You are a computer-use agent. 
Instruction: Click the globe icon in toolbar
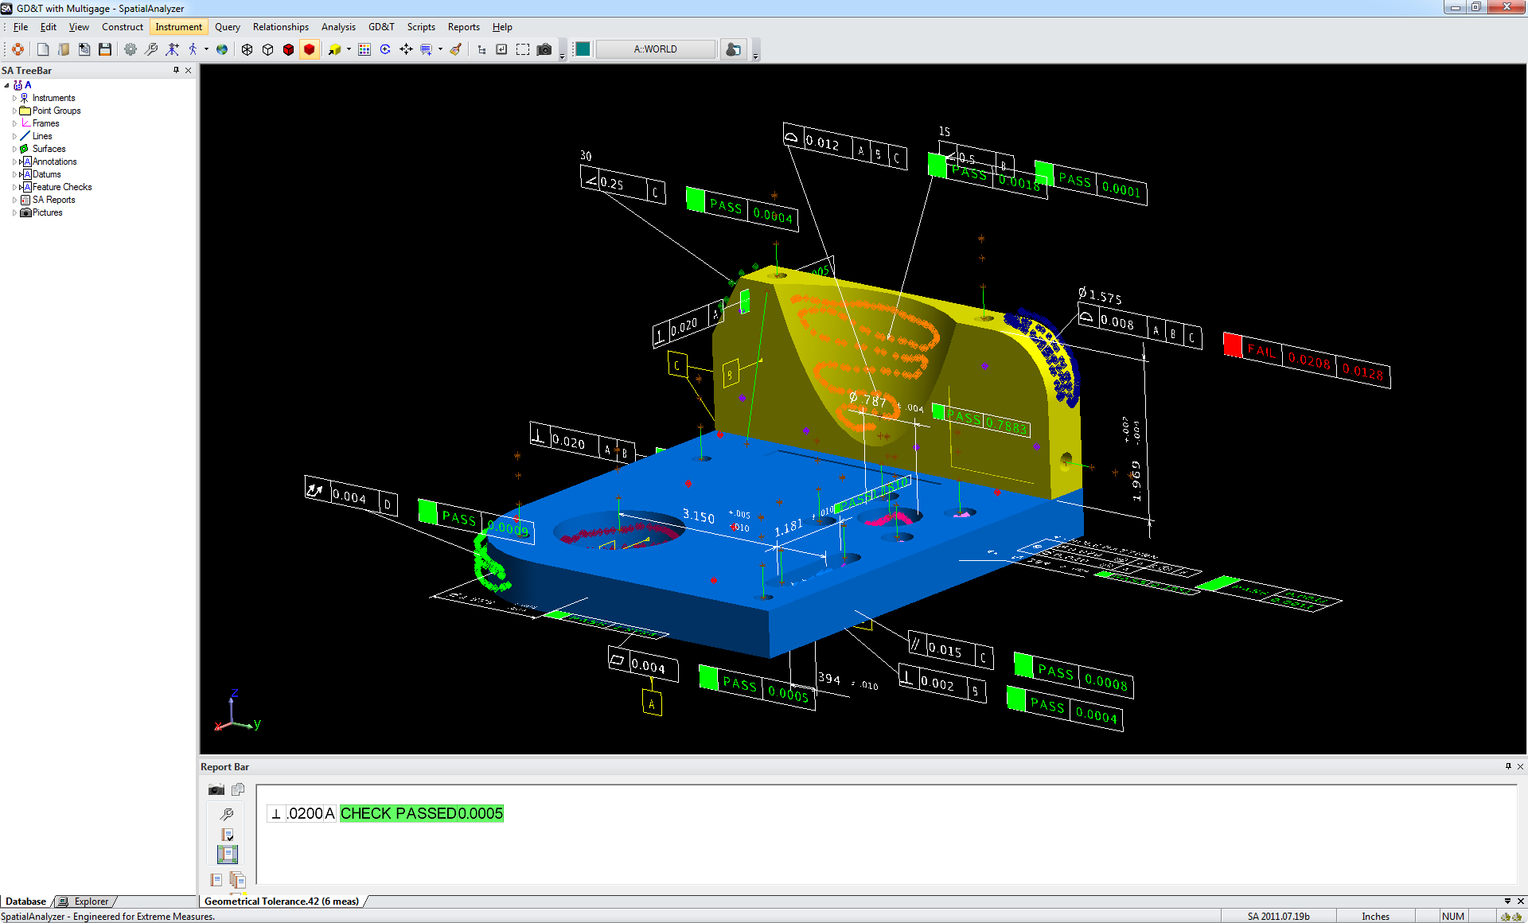pos(222,49)
